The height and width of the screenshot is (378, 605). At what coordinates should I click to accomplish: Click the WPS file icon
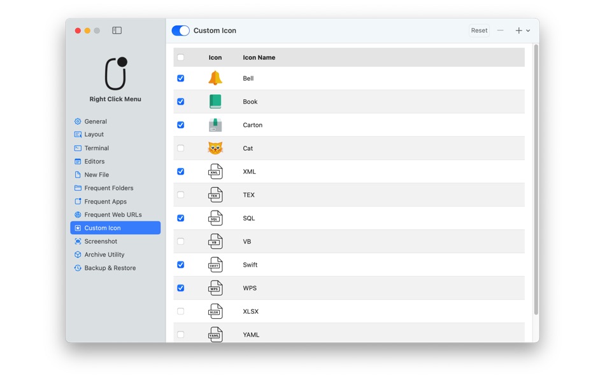click(215, 288)
